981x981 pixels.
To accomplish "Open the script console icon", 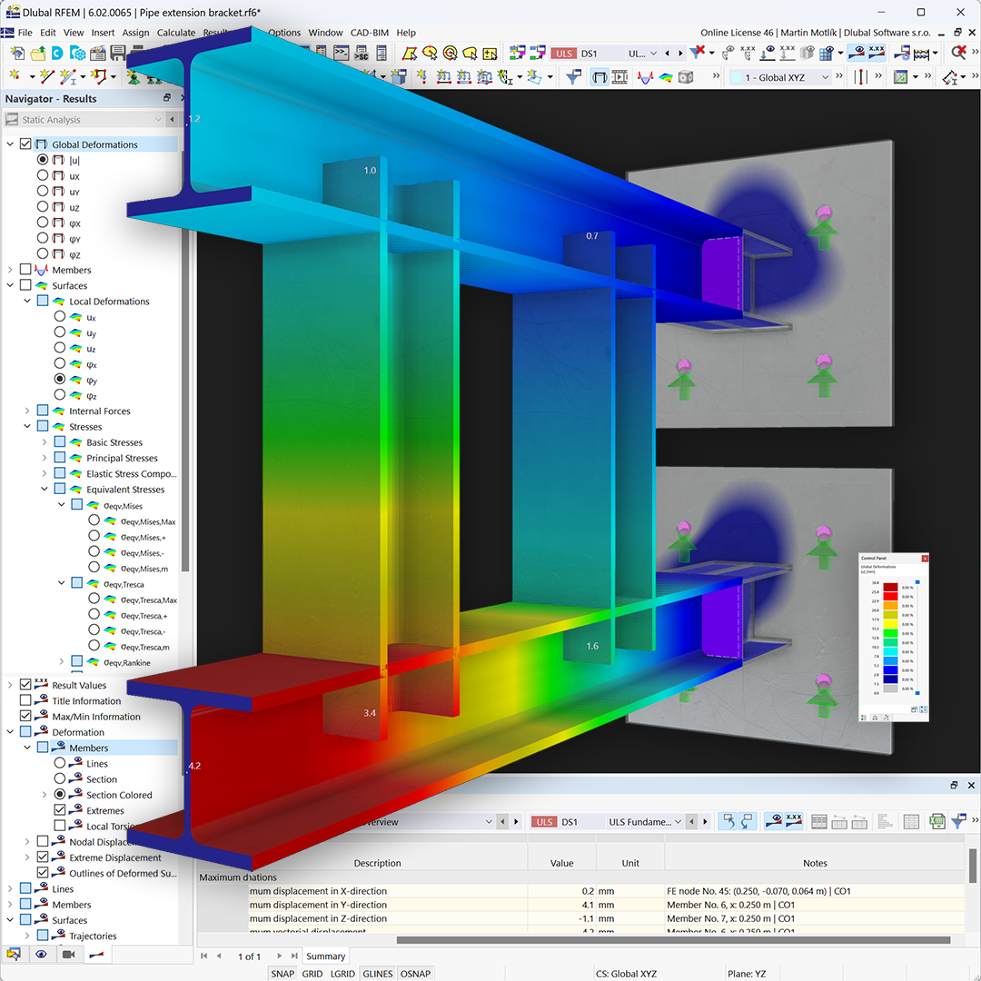I will pyautogui.click(x=341, y=54).
